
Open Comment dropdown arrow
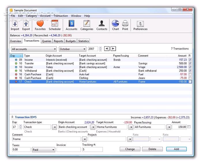84,139
